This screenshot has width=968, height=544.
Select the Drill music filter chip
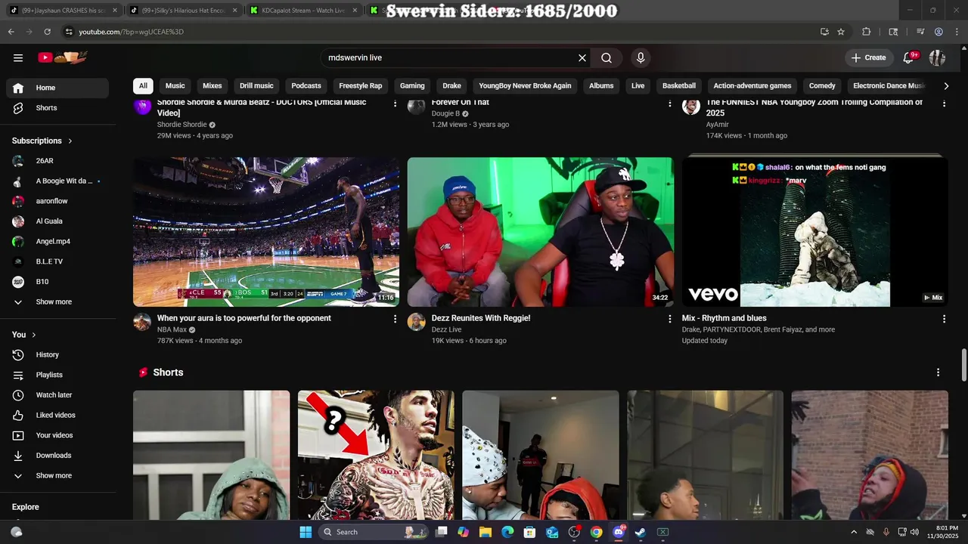[256, 85]
